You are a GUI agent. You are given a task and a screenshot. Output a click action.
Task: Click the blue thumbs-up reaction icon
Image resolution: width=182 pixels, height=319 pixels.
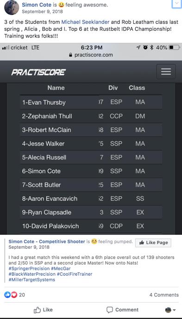7,295
